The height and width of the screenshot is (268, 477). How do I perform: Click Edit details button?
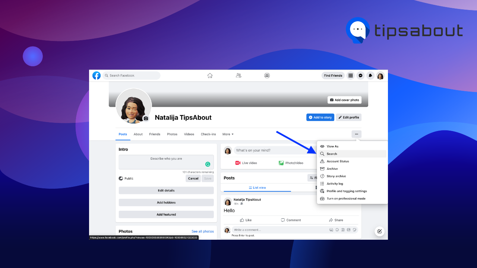click(x=166, y=191)
